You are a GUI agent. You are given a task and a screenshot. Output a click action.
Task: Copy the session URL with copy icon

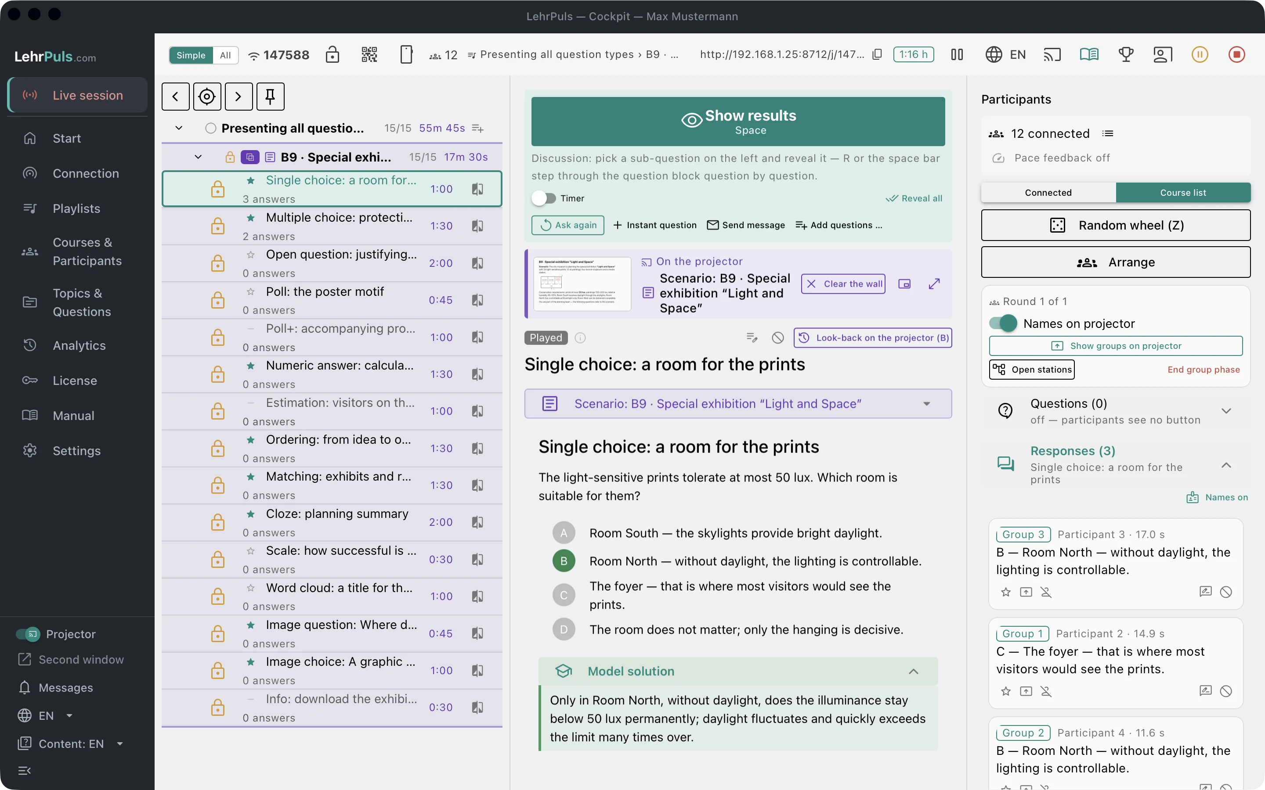[x=877, y=54]
